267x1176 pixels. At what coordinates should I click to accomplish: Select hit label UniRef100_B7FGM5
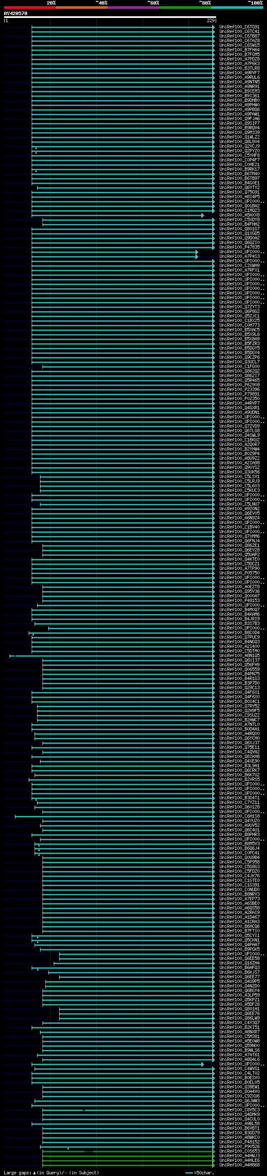click(239, 55)
